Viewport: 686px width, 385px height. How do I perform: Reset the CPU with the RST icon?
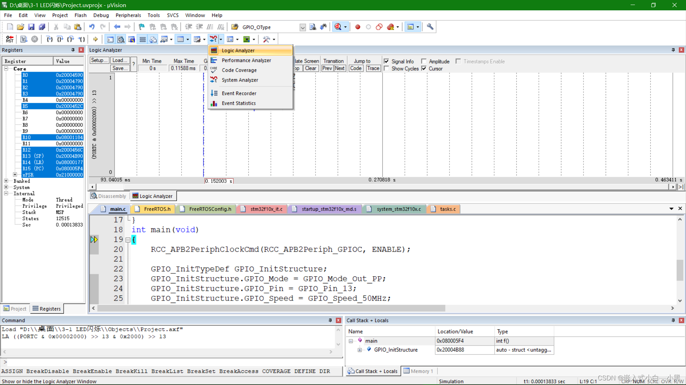pyautogui.click(x=9, y=39)
